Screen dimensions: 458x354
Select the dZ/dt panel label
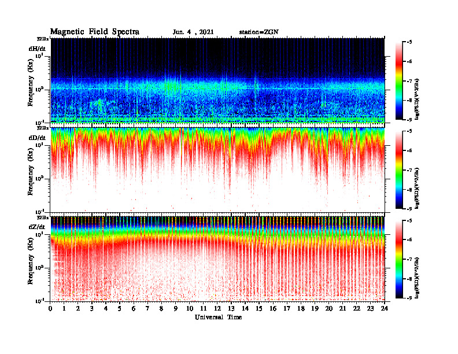(x=37, y=227)
